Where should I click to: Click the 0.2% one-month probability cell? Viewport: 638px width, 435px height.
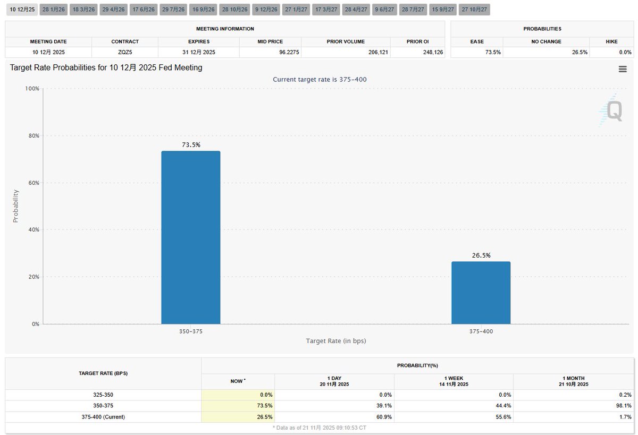573,395
